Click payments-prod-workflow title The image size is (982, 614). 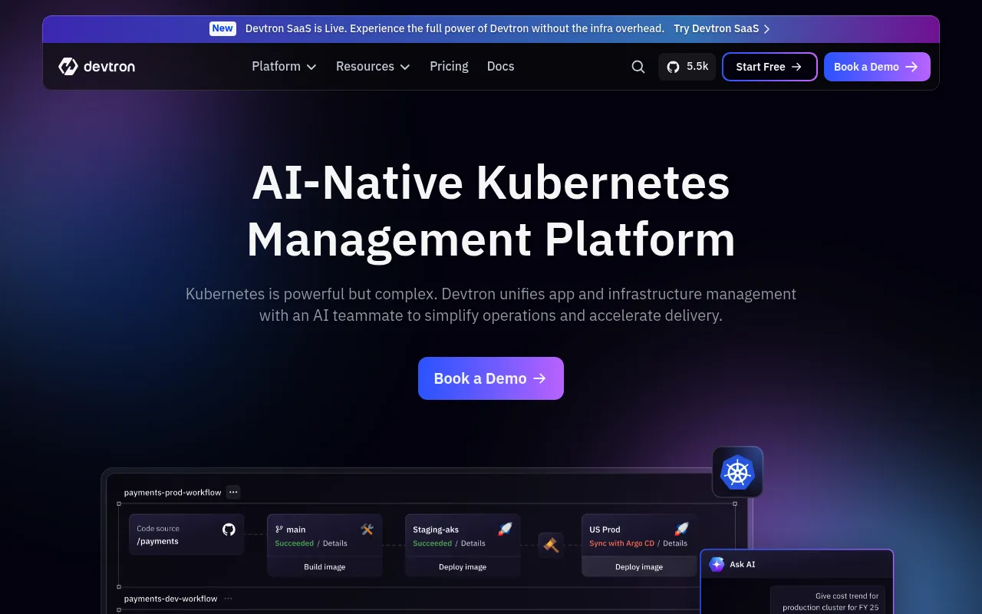point(173,493)
